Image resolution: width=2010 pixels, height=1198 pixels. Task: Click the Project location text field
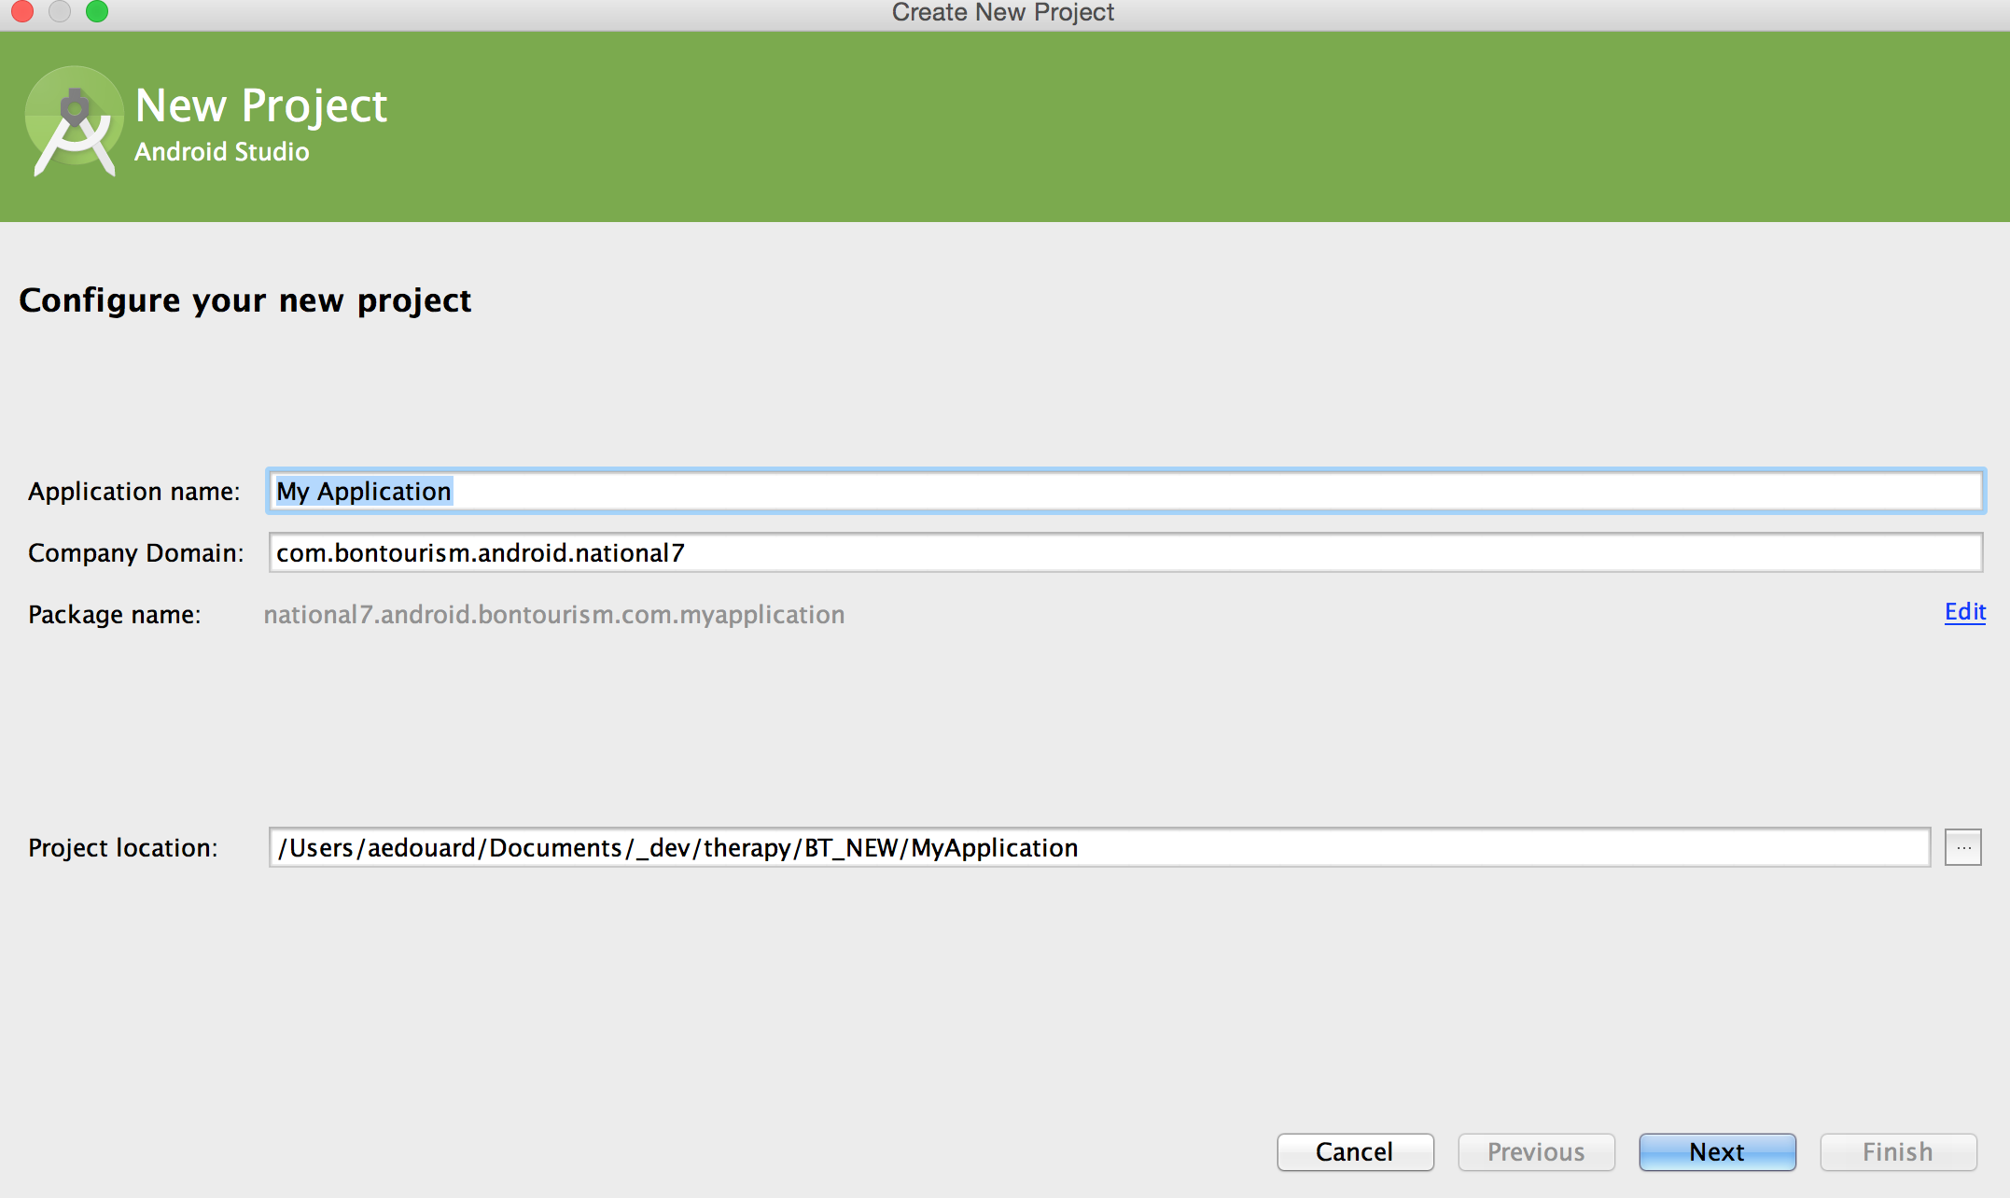coord(1099,847)
